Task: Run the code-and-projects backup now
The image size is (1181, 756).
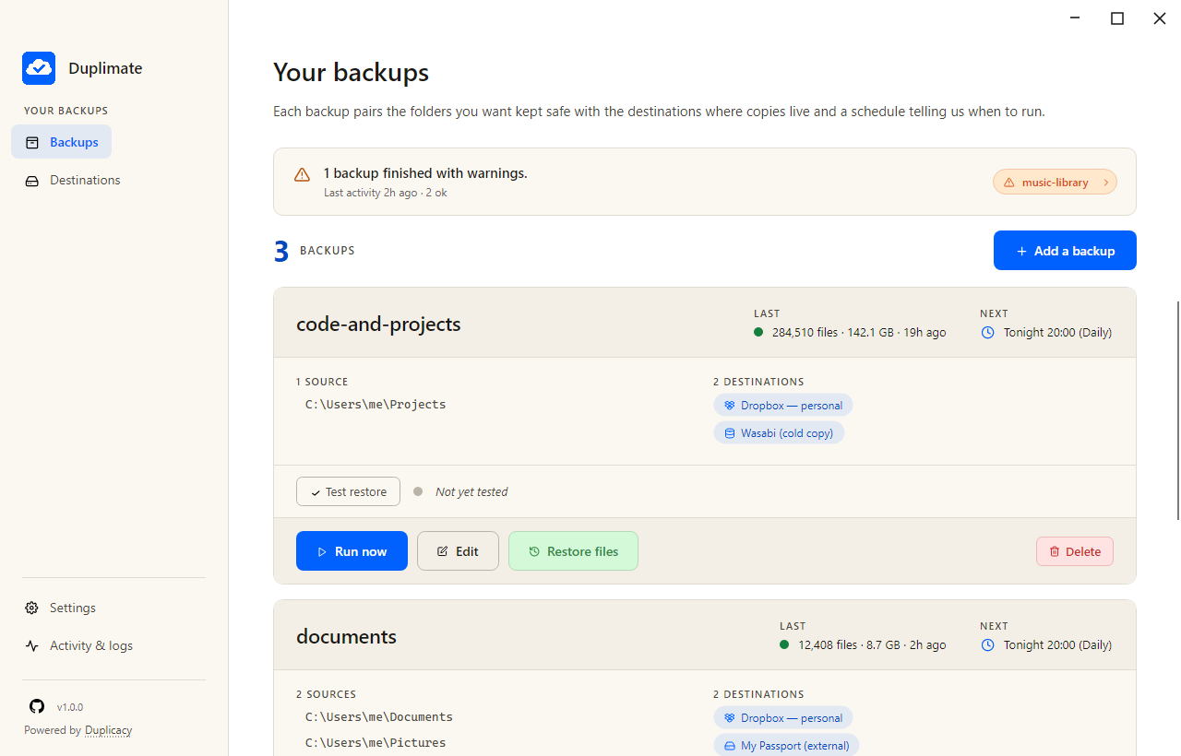Action: coord(352,551)
